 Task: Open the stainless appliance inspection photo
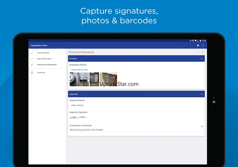click(108, 79)
